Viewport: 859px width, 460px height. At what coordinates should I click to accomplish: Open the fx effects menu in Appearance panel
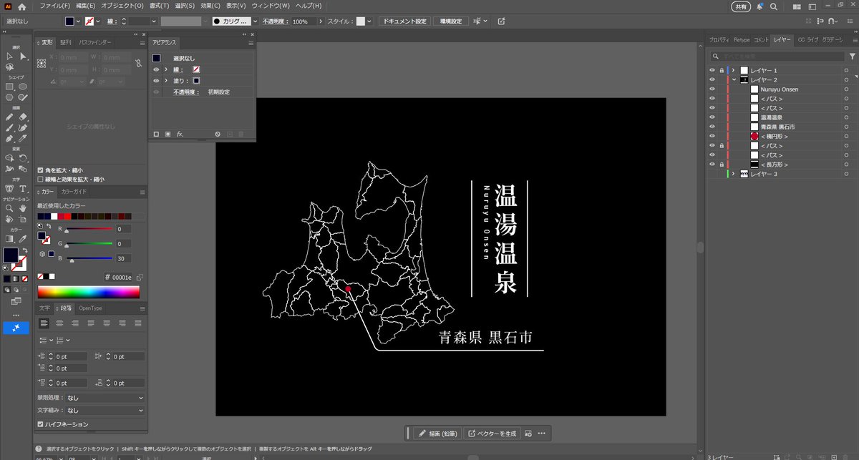coord(180,134)
